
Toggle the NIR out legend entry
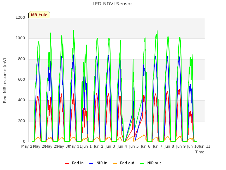coord(151,163)
